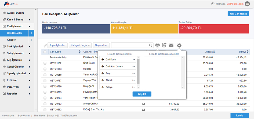Click the move handle for Bakiye item

pyautogui.click(x=102, y=87)
